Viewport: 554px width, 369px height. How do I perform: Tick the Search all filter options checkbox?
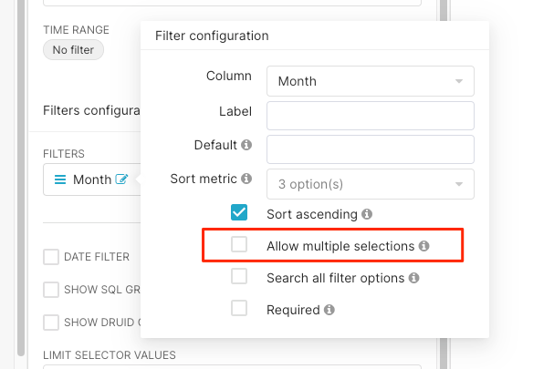point(239,277)
